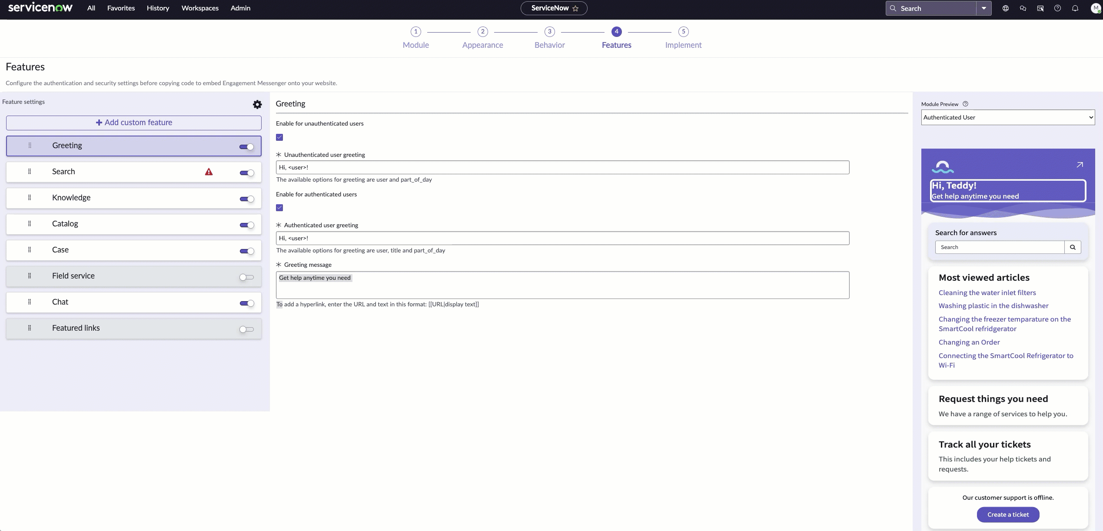
Task: Click the Field service row drag handle
Action: click(30, 276)
